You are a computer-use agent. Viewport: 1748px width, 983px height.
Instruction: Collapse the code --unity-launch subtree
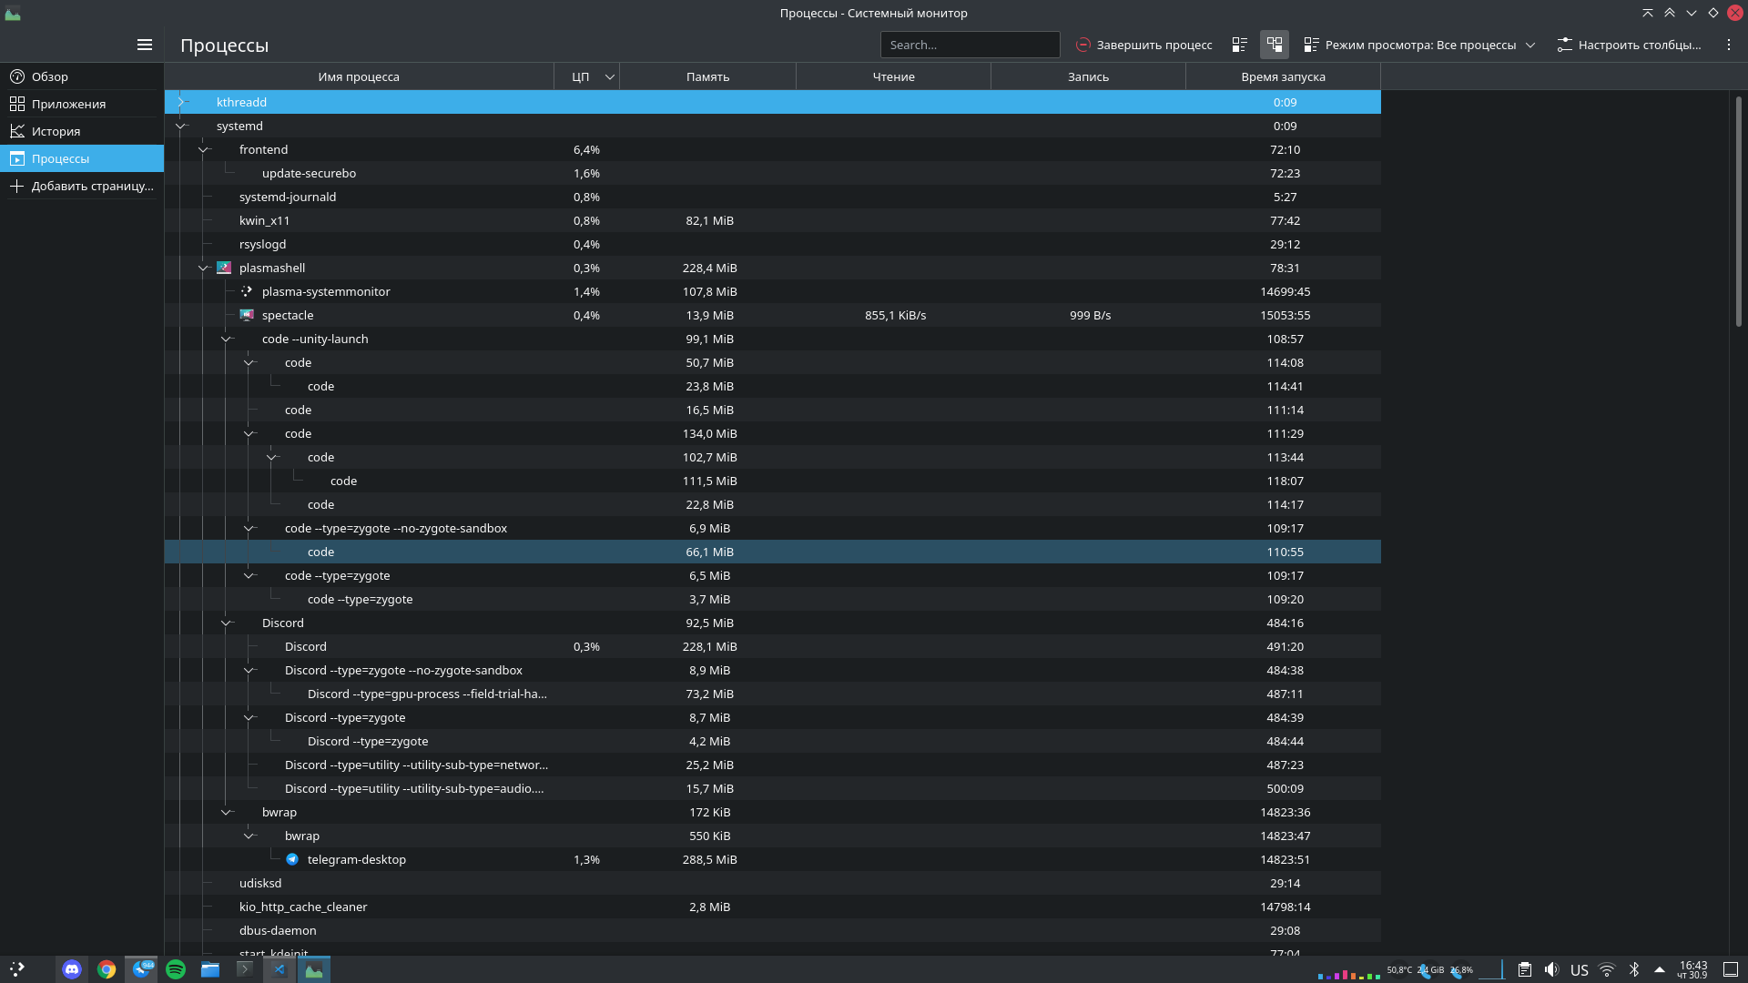point(226,339)
